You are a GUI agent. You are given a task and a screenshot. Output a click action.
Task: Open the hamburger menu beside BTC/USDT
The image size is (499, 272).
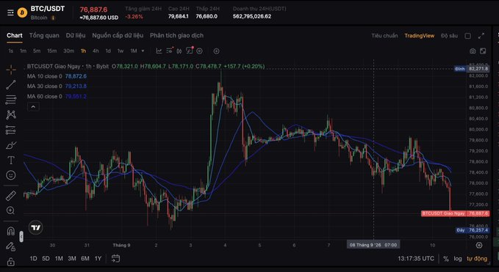pyautogui.click(x=10, y=12)
